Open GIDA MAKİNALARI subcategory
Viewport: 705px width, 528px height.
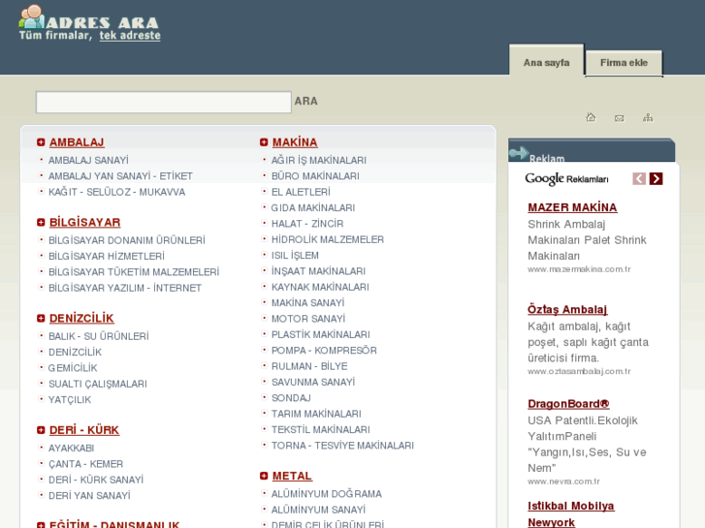pyautogui.click(x=313, y=207)
